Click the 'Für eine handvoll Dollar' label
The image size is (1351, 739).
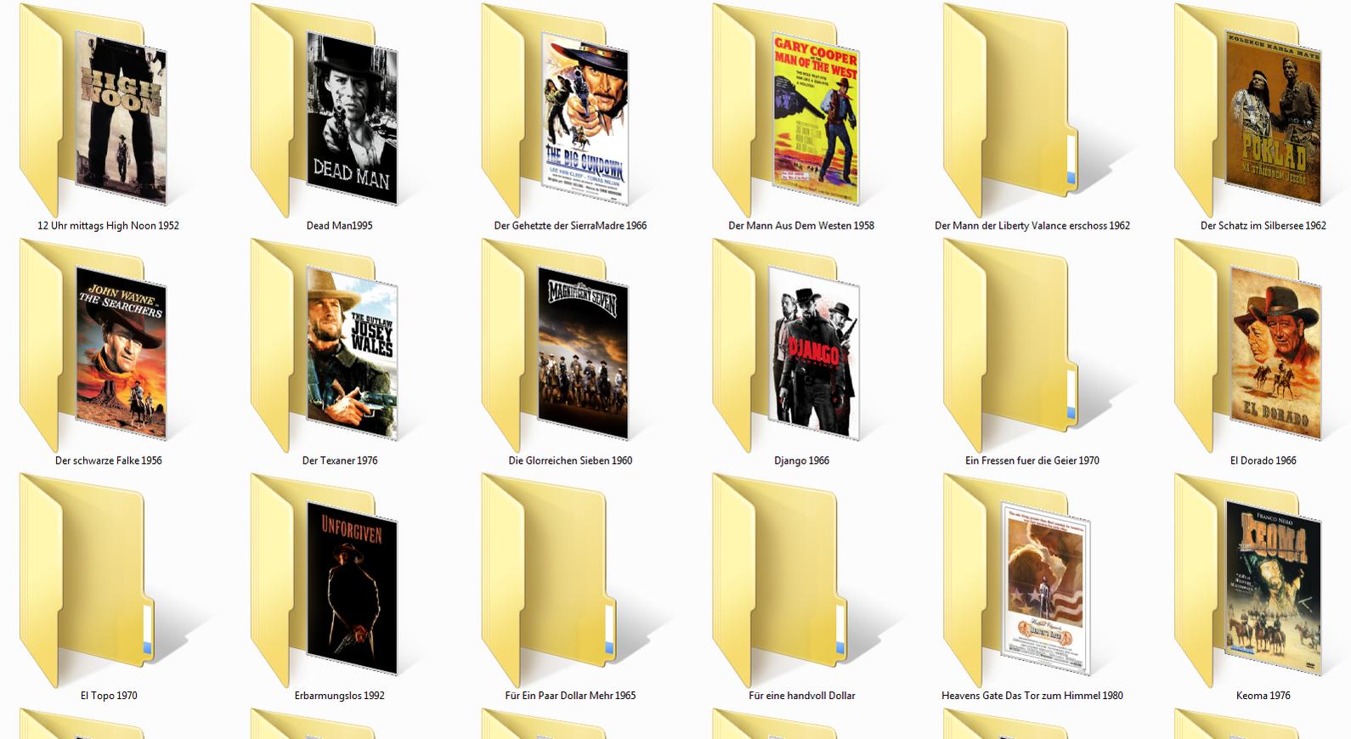click(801, 696)
